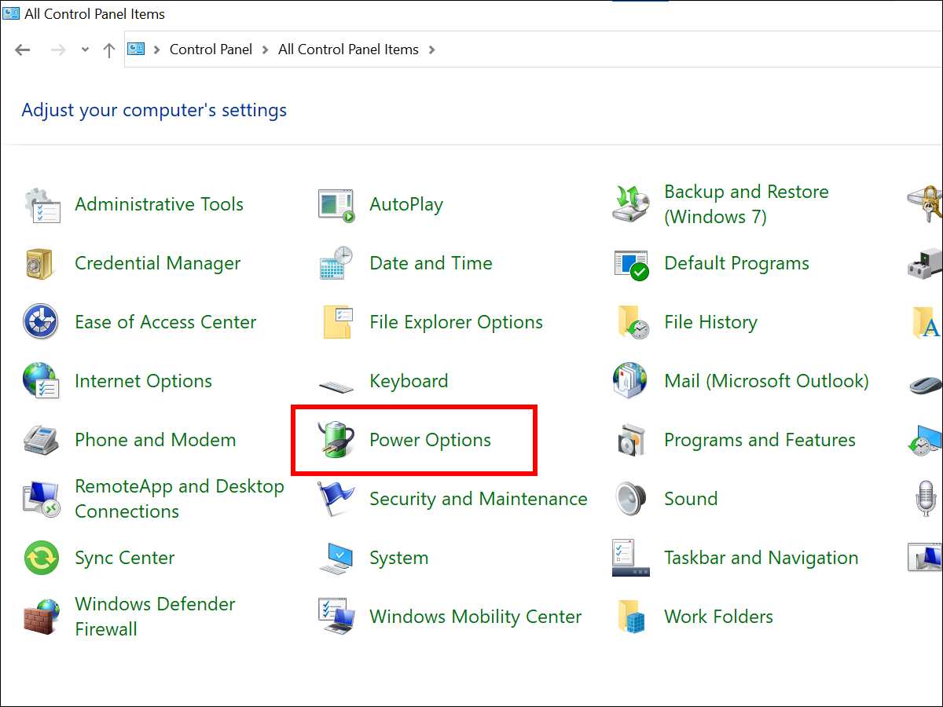
Task: Go up one level with Up arrow
Action: point(109,50)
